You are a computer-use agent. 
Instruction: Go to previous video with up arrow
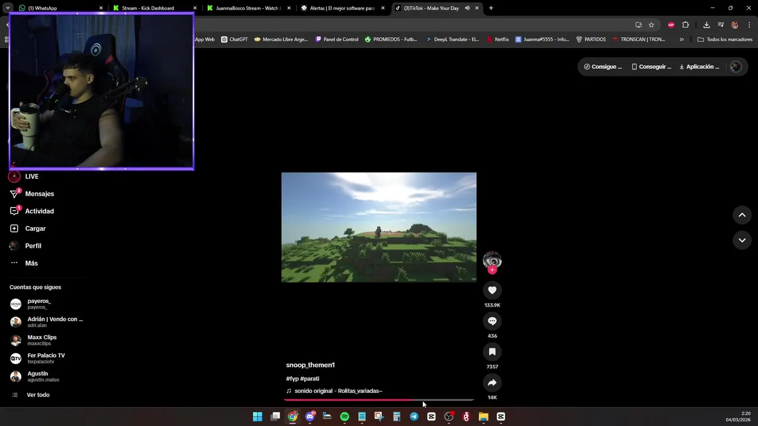pos(742,215)
